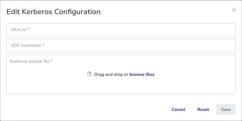
Task: Save the Kerberos configuration
Action: pyautogui.click(x=226, y=110)
